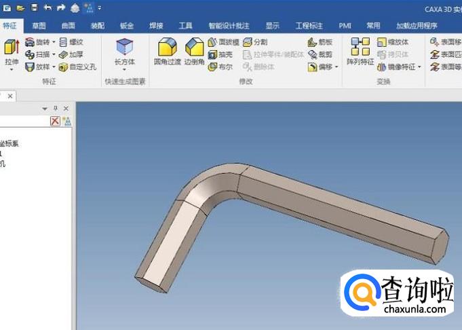462x330 pixels.
Task: Open the dropdown arrow next to 放样
Action: click(x=54, y=67)
